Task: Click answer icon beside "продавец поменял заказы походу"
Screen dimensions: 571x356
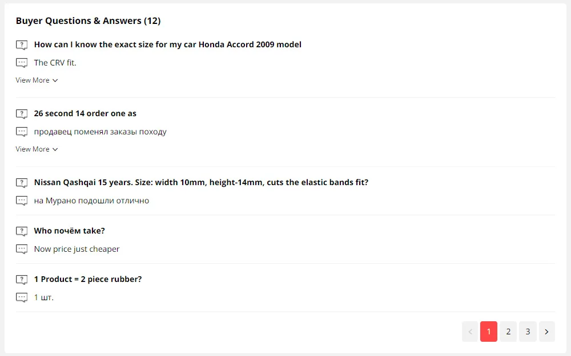Action: tap(22, 132)
